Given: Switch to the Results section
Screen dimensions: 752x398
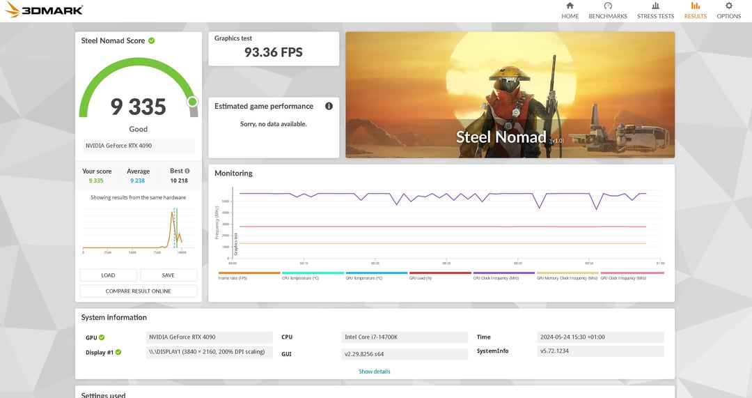Looking at the screenshot, I should click(x=695, y=10).
